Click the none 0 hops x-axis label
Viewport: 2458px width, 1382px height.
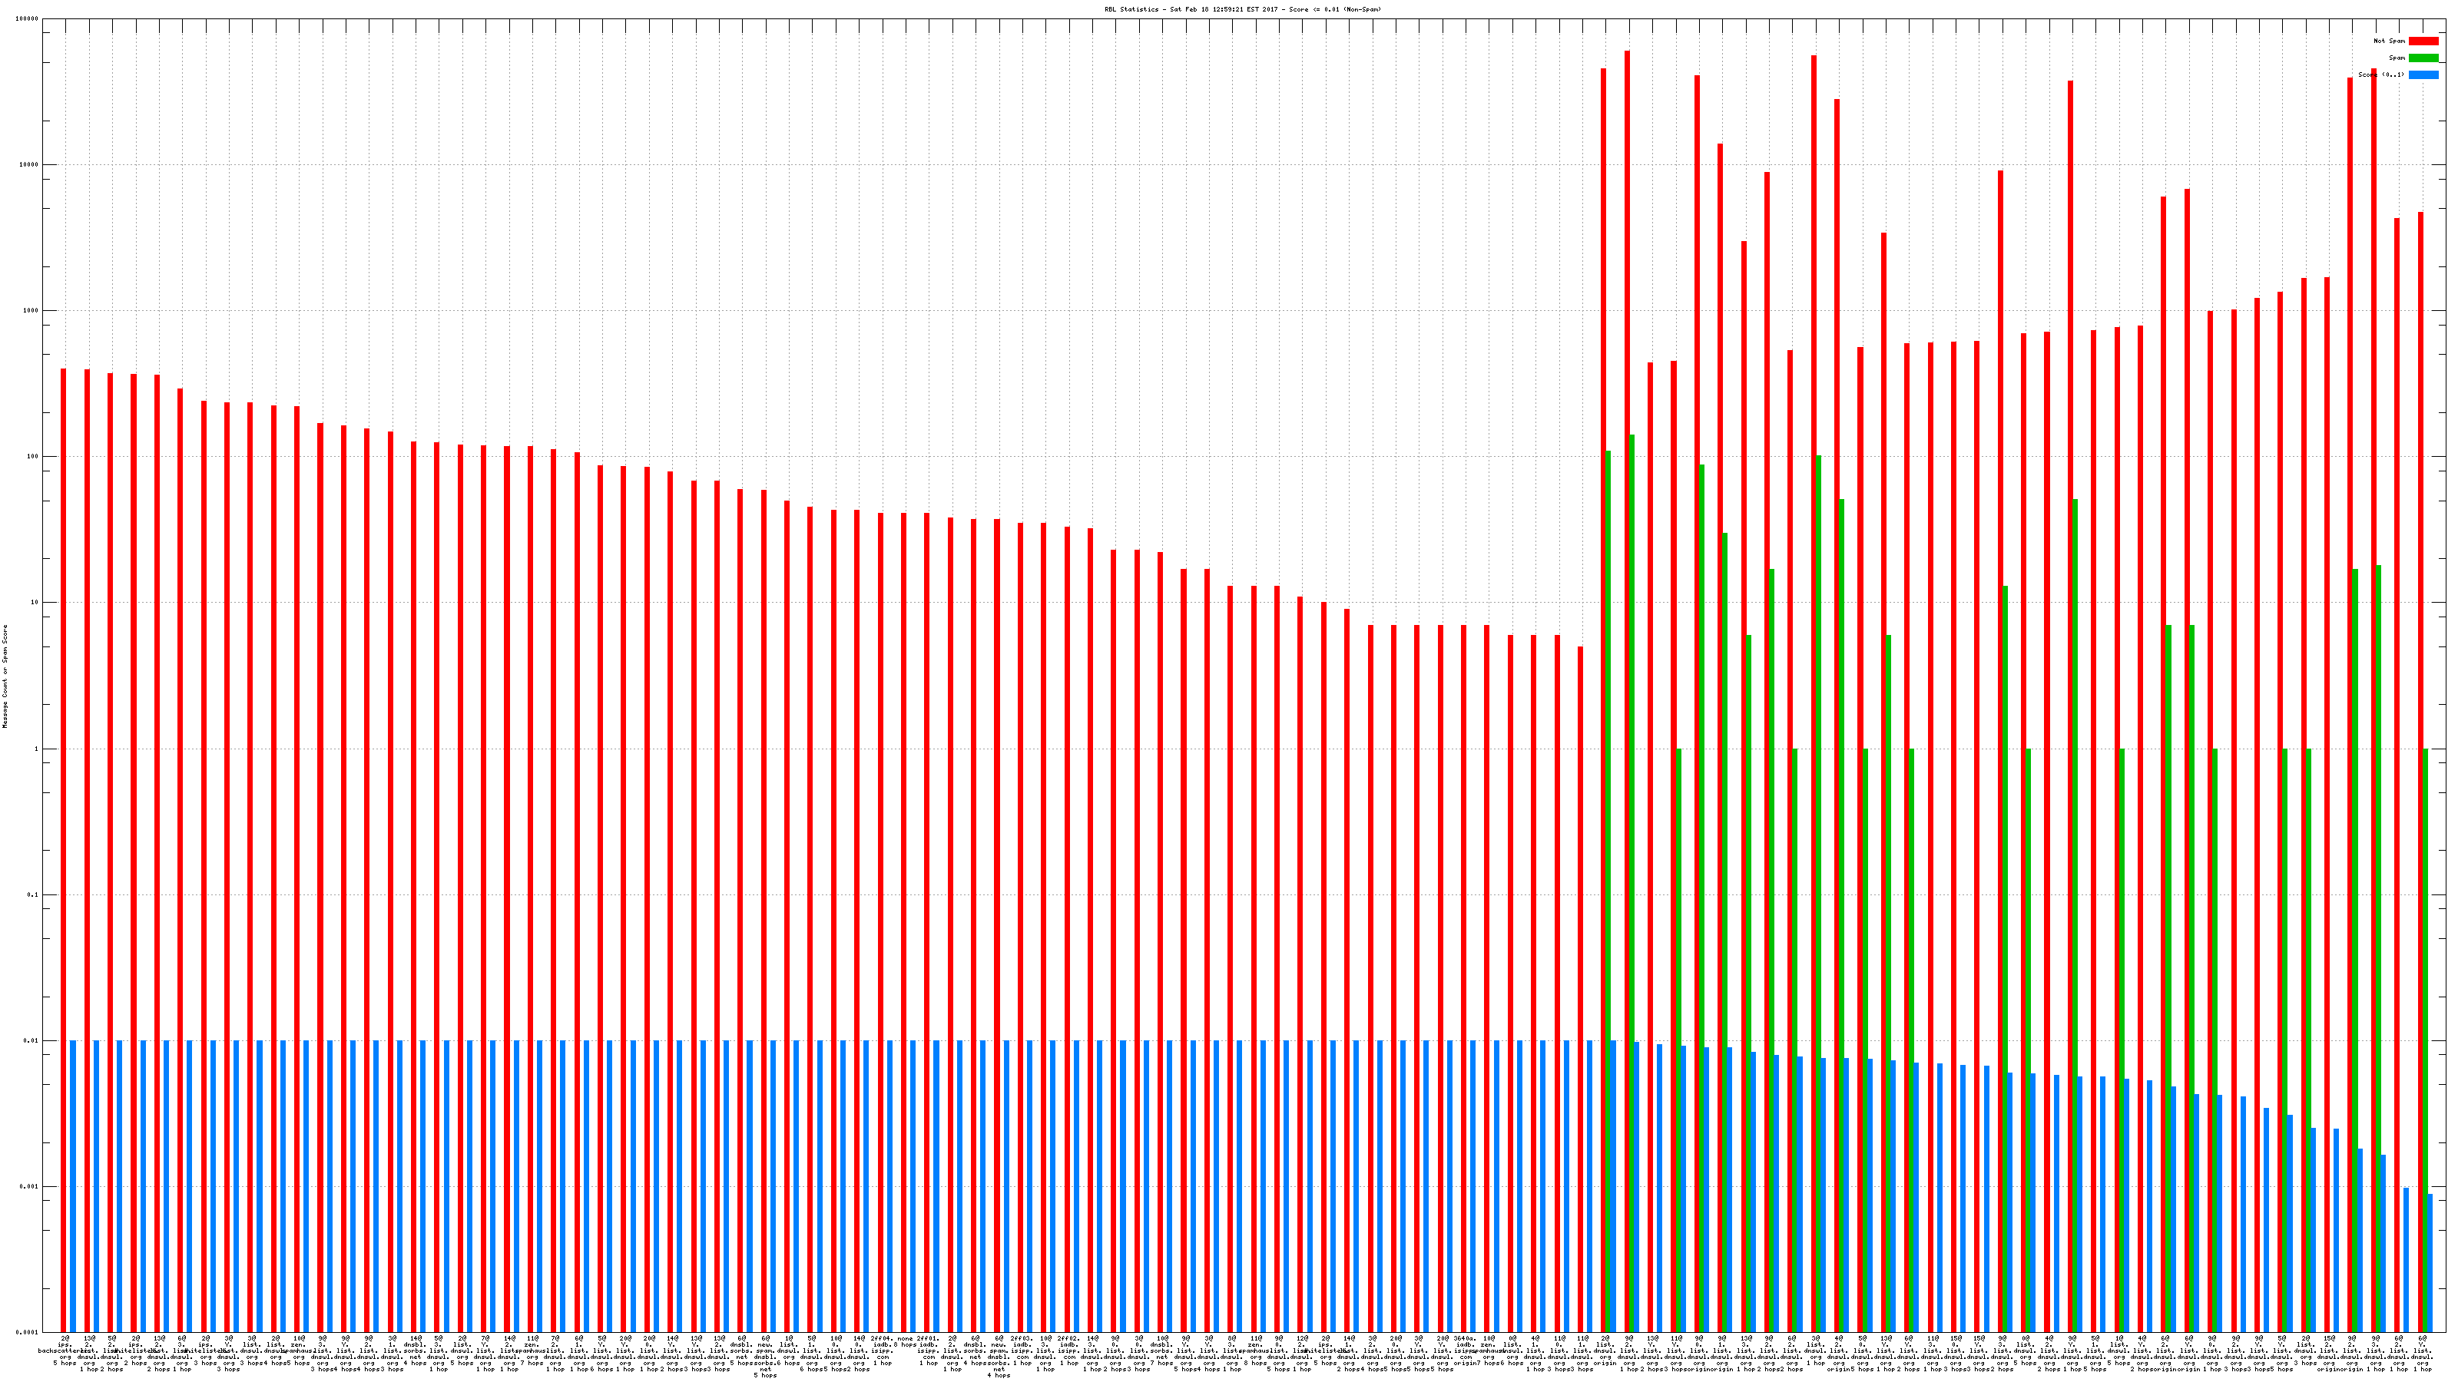(905, 1342)
